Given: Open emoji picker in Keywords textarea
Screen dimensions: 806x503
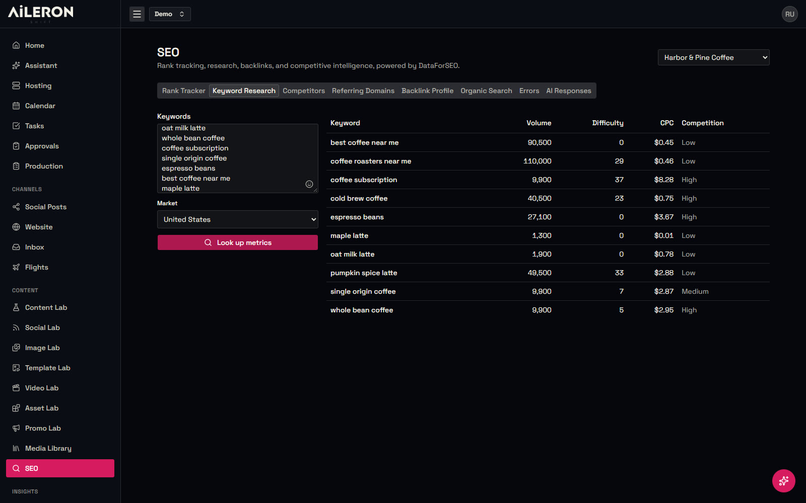Looking at the screenshot, I should point(309,184).
